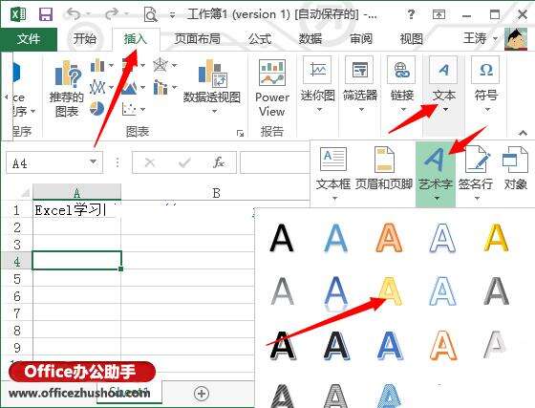
Task: Click the user avatar picture
Action: 516,39
